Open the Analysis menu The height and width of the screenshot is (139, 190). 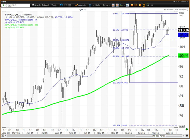click(80, 5)
